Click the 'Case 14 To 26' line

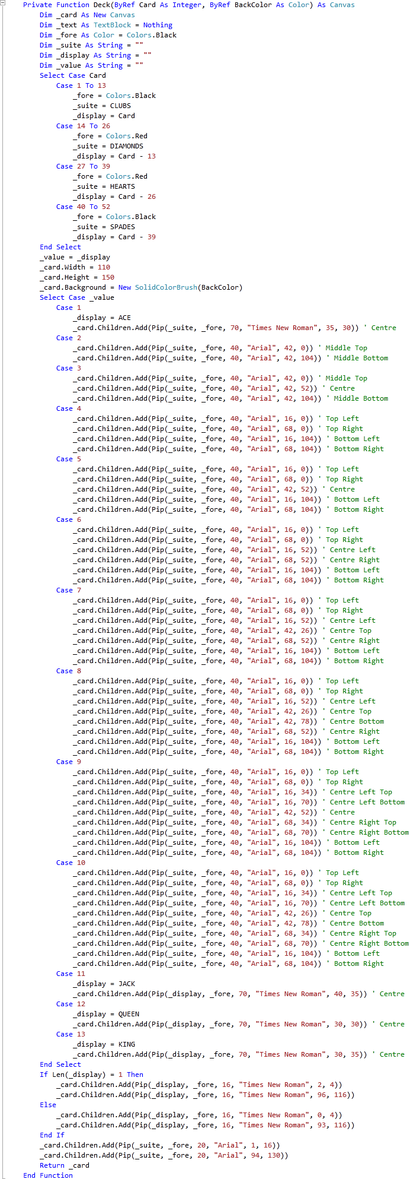[x=83, y=126]
